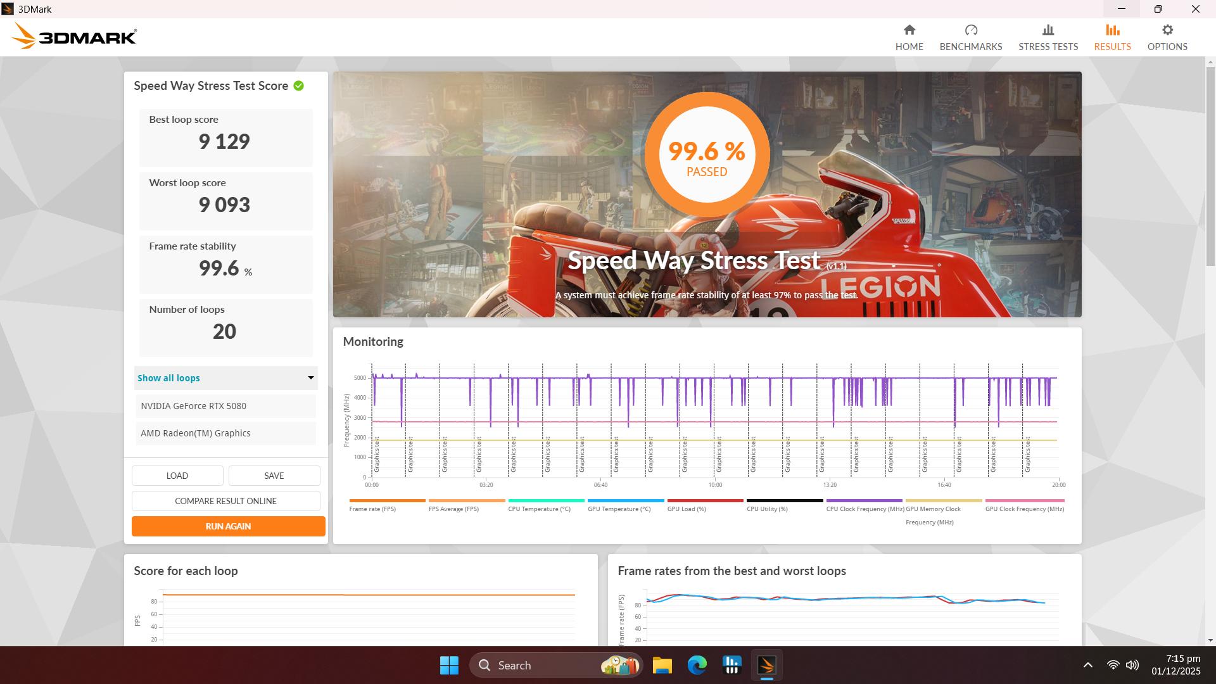
Task: Expand the Show all loops dropdown
Action: coord(225,378)
